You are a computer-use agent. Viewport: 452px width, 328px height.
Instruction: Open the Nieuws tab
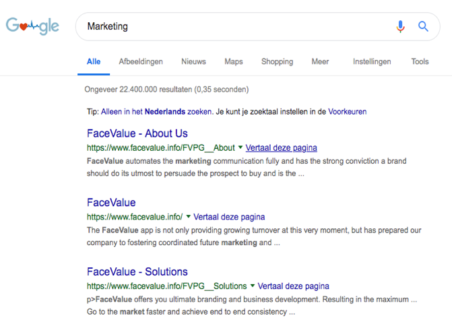pos(193,61)
